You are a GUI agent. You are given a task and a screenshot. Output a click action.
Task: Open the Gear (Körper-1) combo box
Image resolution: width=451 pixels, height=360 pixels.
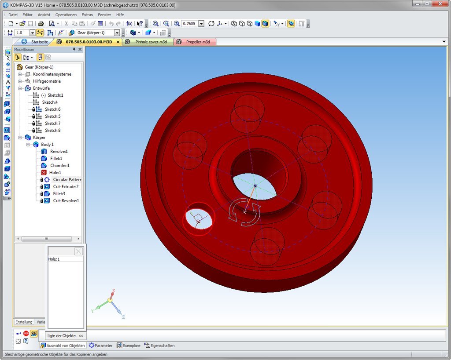(x=117, y=33)
